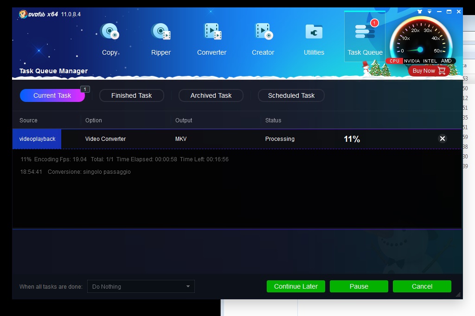The height and width of the screenshot is (316, 475).
Task: Click the Output column header
Action: [x=184, y=120]
